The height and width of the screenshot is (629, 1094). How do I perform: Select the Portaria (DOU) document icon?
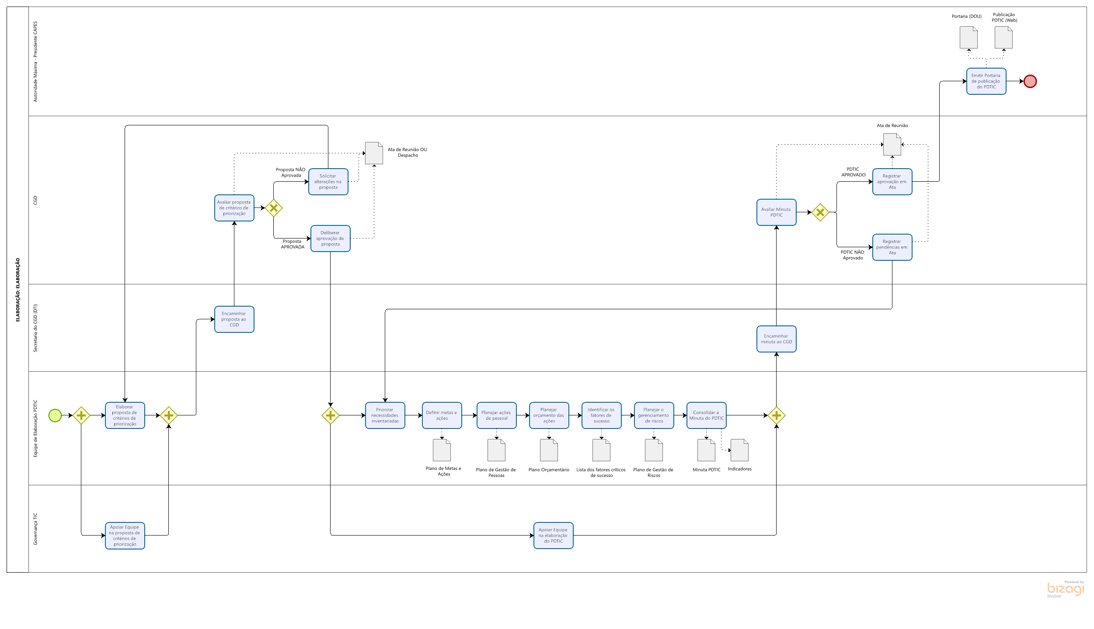tap(969, 38)
